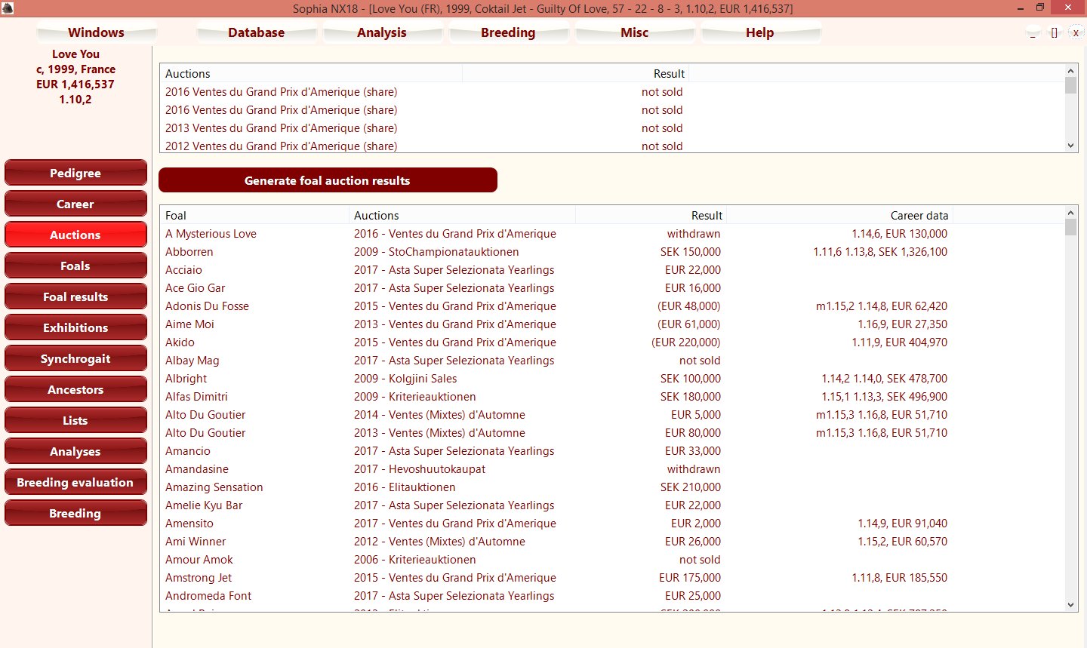The height and width of the screenshot is (648, 1087).
Task: Select foal Adonis Du Fosse
Action: tap(207, 306)
